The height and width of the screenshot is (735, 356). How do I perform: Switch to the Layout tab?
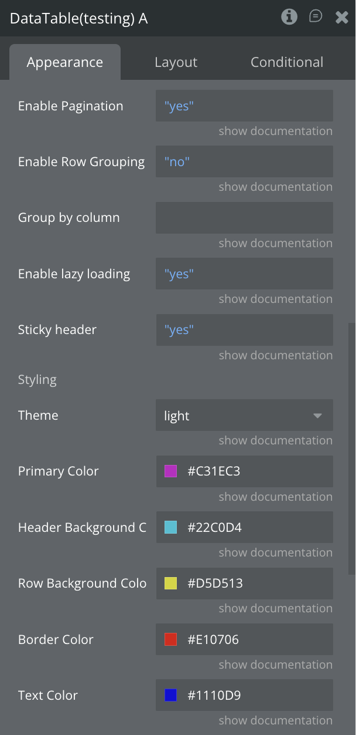(176, 62)
